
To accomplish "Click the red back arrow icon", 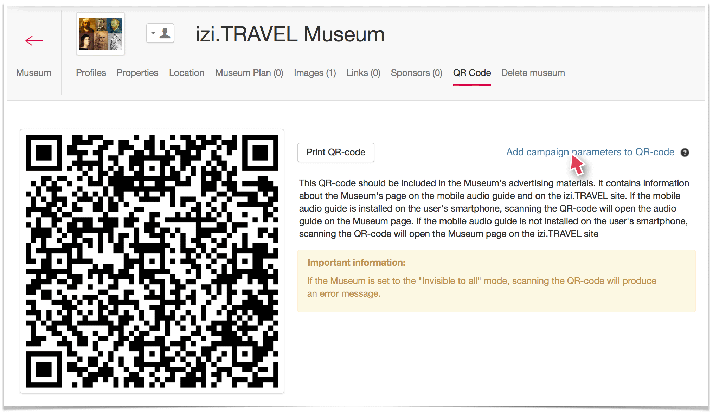I will tap(34, 41).
